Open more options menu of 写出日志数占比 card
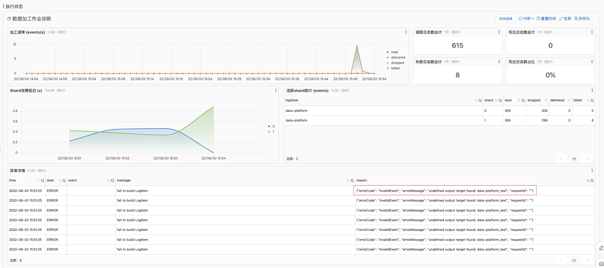This screenshot has height=268, width=604. (x=592, y=62)
